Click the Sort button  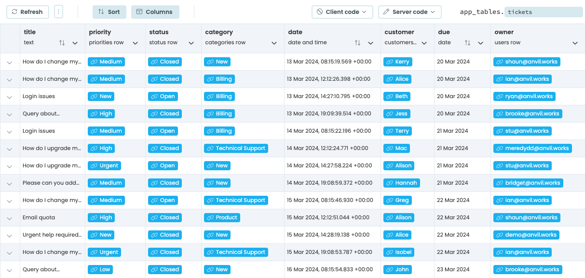tap(109, 12)
